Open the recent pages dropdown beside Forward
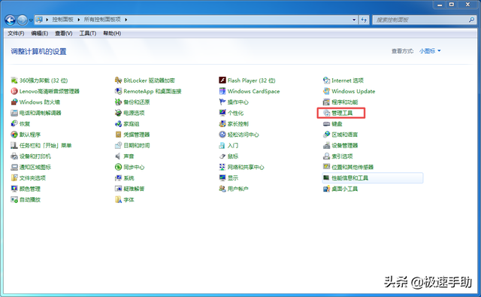The width and height of the screenshot is (481, 297). pyautogui.click(x=31, y=20)
